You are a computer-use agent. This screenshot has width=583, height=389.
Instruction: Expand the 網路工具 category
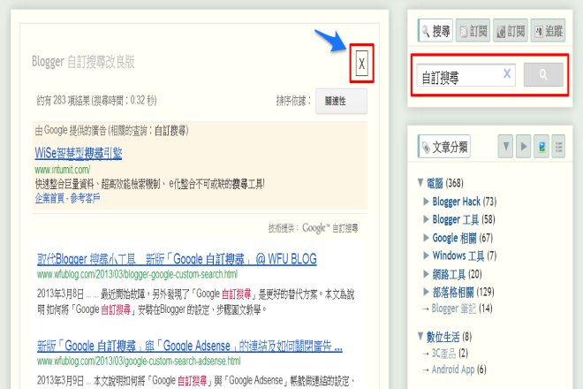(426, 274)
